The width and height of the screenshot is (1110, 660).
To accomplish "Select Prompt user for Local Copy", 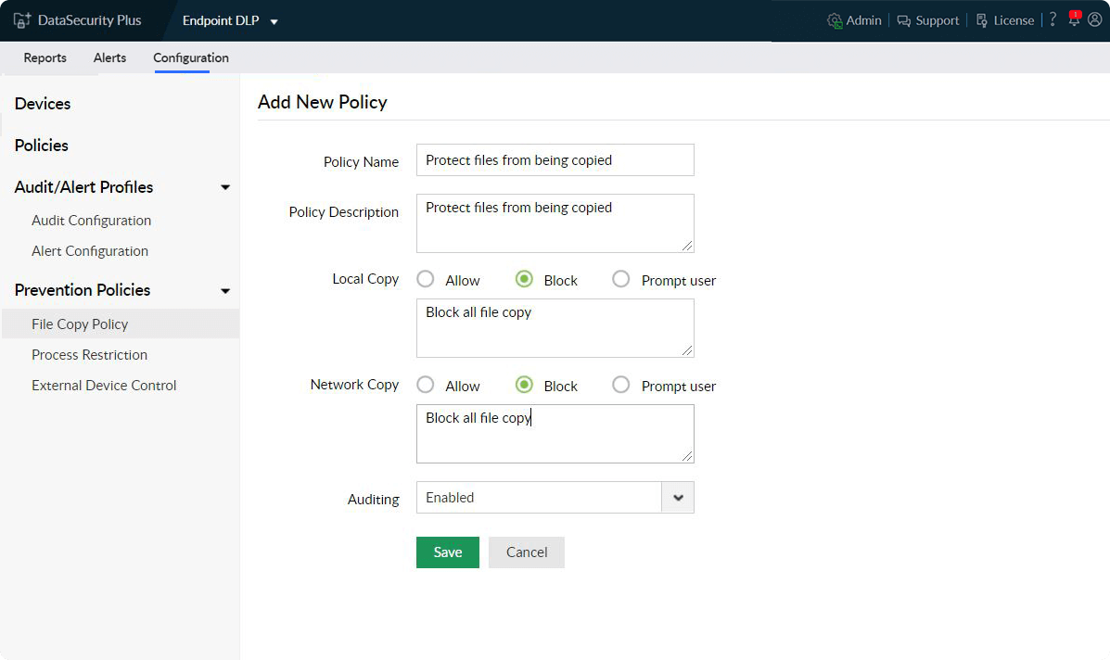I will pos(621,279).
